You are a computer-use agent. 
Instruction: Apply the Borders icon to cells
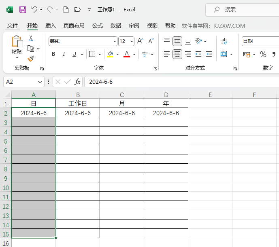tap(92, 54)
